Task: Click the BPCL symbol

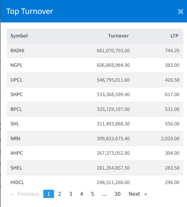Action: pyautogui.click(x=16, y=109)
